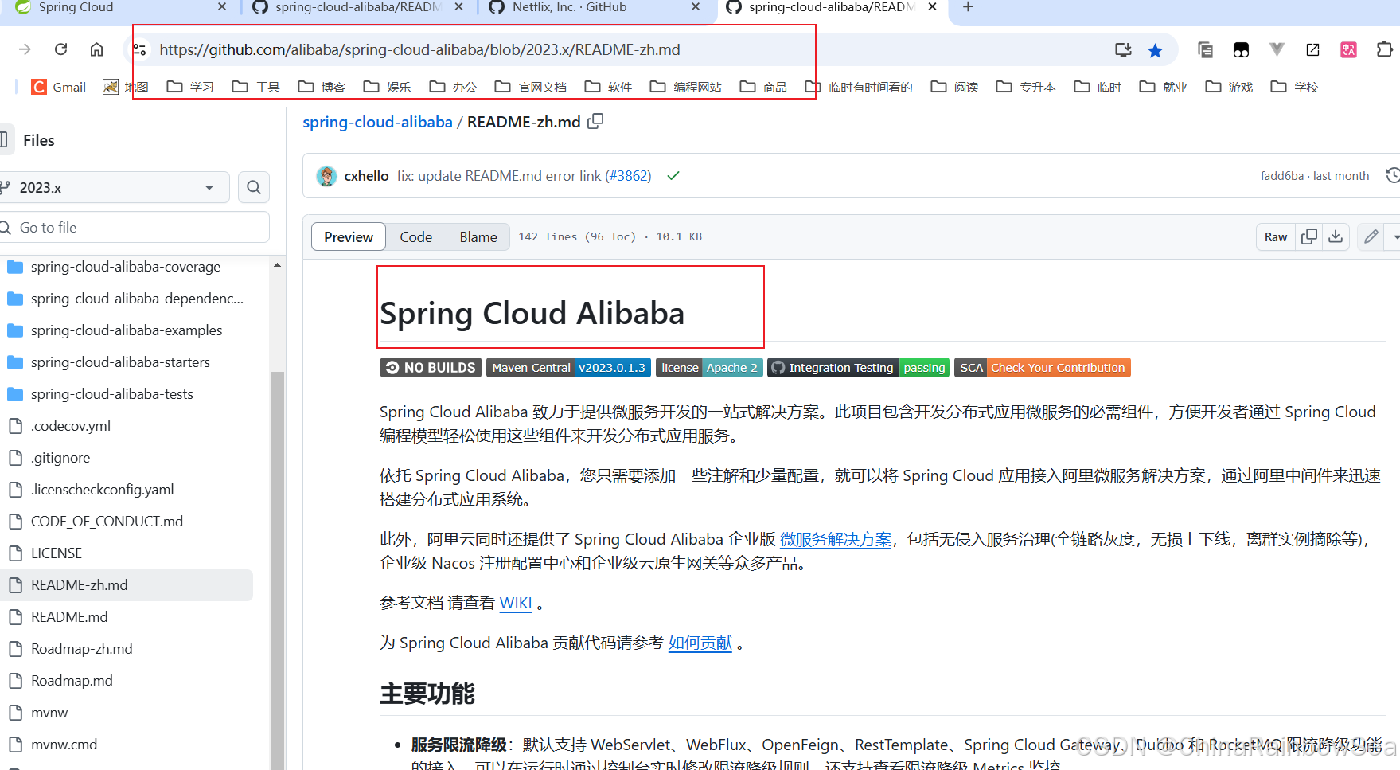Screen dimensions: 1400x770
Task: Open the spring-cloud-alibaba-coverage folder
Action: click(126, 267)
